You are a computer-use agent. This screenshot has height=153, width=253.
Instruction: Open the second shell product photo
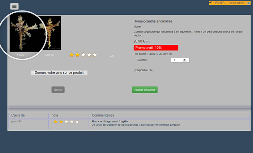point(52,33)
